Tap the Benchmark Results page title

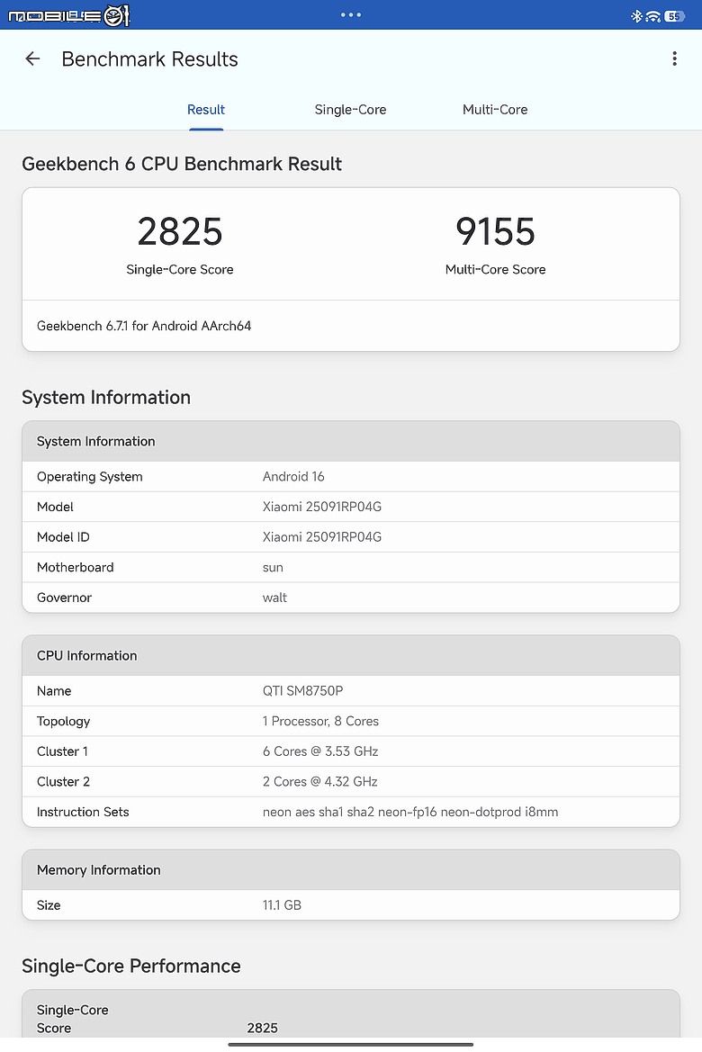click(149, 59)
